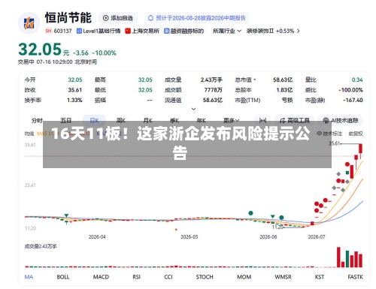Select the 月K chart tab
This screenshot has height=289, width=376.
pos(148,121)
